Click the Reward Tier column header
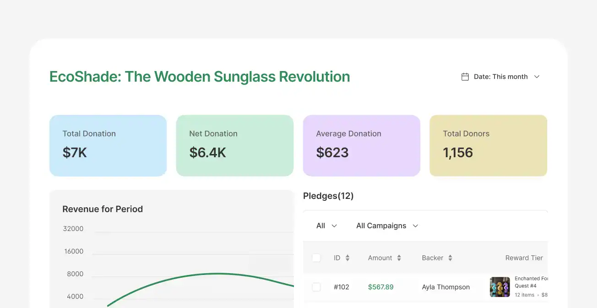The image size is (597, 308). coord(524,258)
